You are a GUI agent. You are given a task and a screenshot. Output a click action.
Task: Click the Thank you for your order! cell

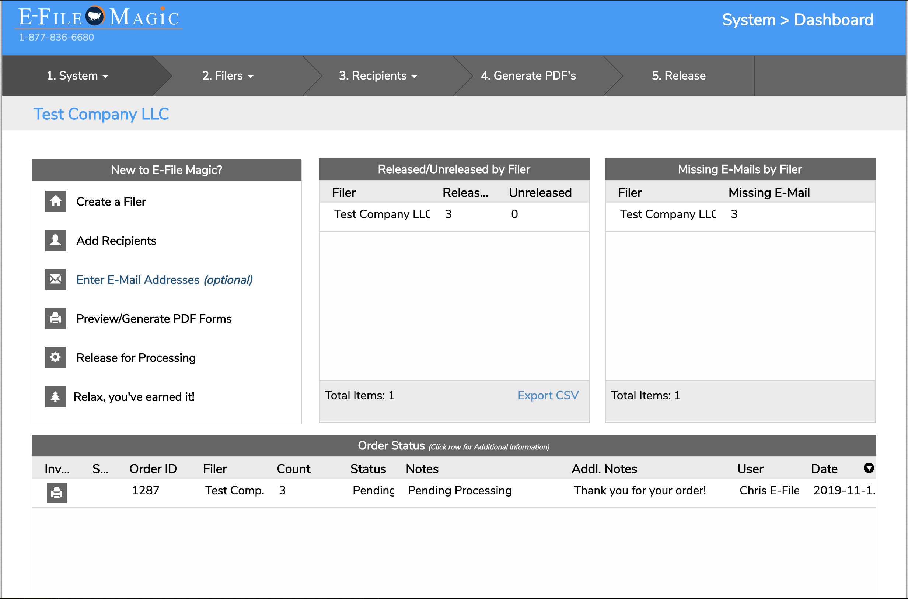tap(640, 490)
